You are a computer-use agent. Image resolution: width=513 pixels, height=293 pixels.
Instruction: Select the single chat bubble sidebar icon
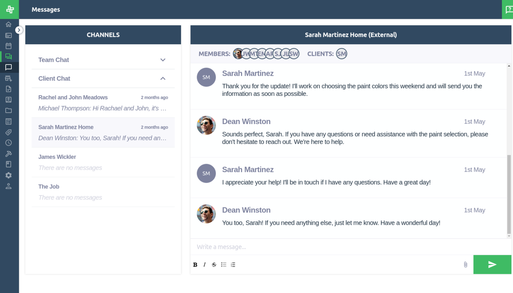(9, 67)
